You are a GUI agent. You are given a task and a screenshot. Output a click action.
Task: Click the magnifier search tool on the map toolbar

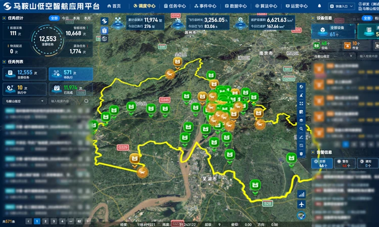301,129
